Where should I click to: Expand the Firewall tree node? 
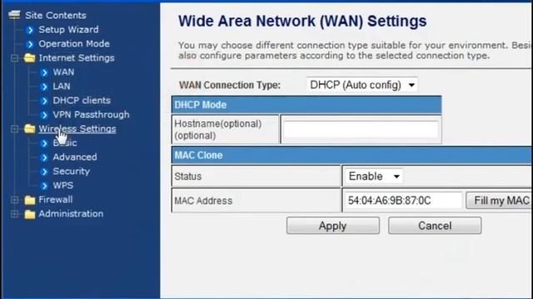14,200
